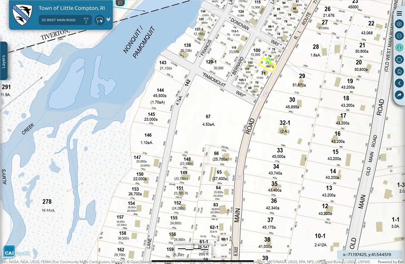Open the comment bubble icon at top
This screenshot has width=405, height=264.
120,3
